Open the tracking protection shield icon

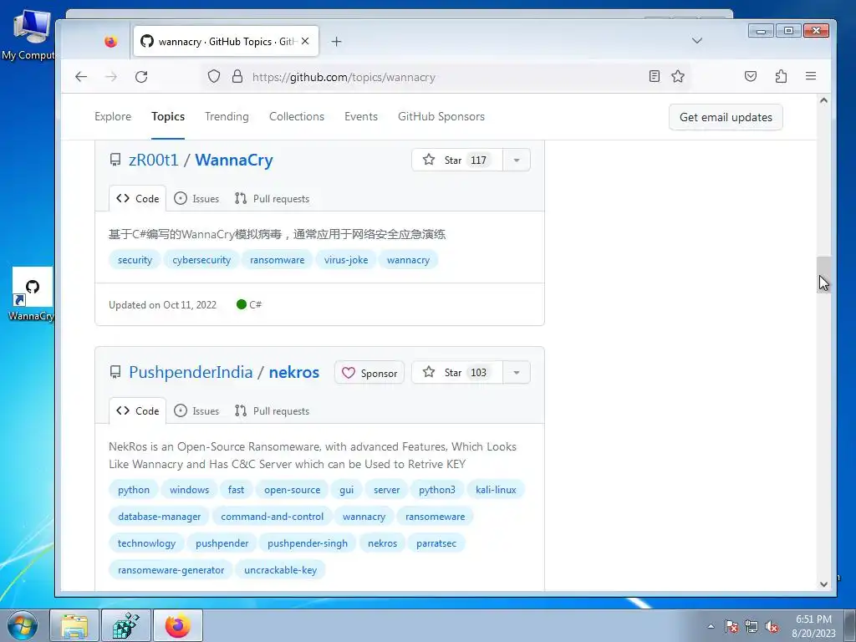214,76
